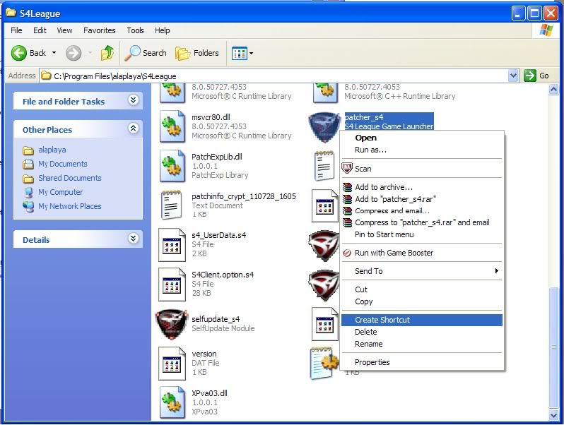
Task: Choose Run with Game Booster
Action: click(421, 253)
